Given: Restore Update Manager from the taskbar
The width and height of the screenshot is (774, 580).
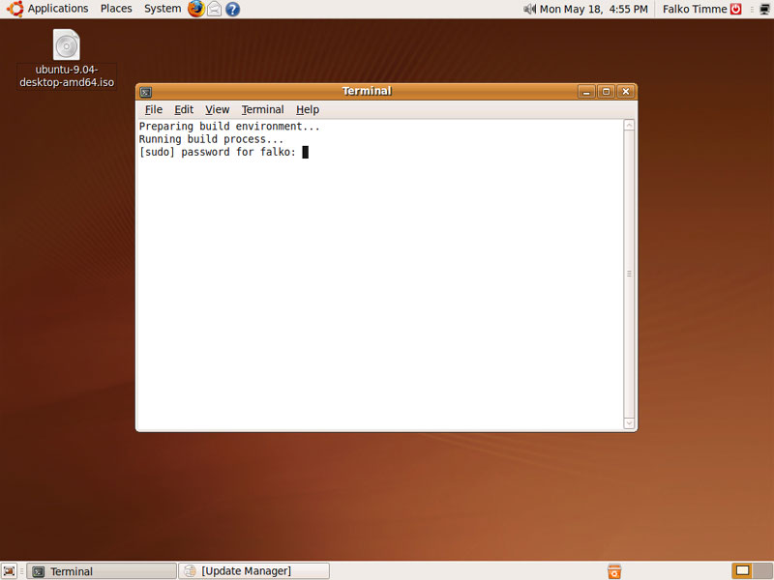Looking at the screenshot, I should [253, 571].
